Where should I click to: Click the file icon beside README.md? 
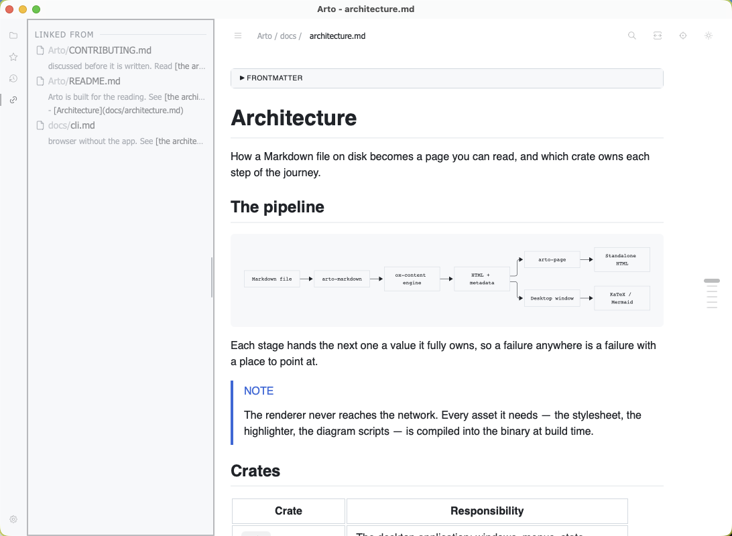[40, 81]
